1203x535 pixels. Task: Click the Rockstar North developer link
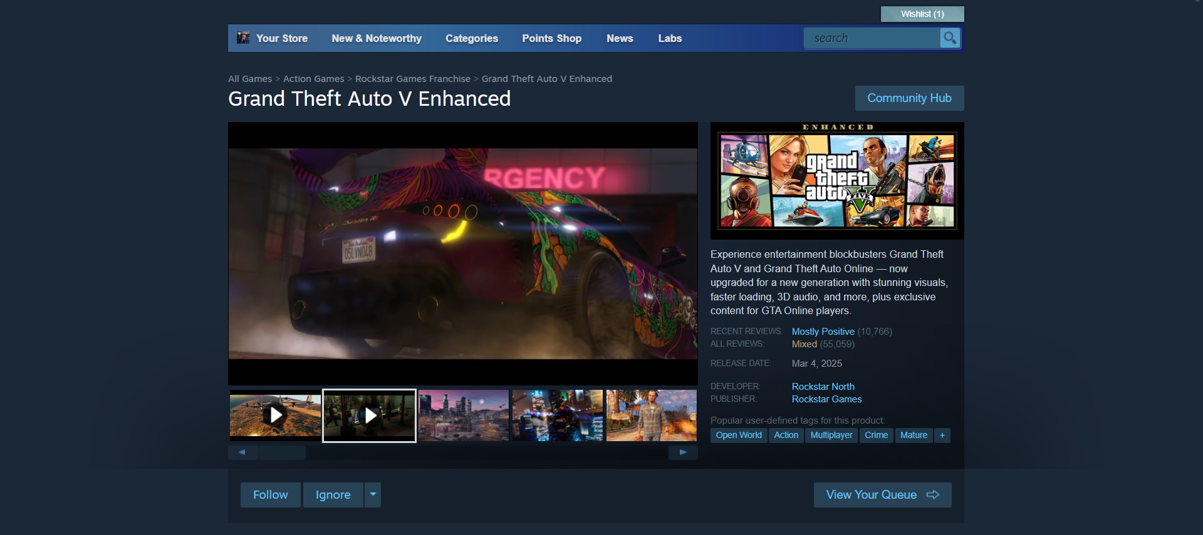pyautogui.click(x=823, y=387)
